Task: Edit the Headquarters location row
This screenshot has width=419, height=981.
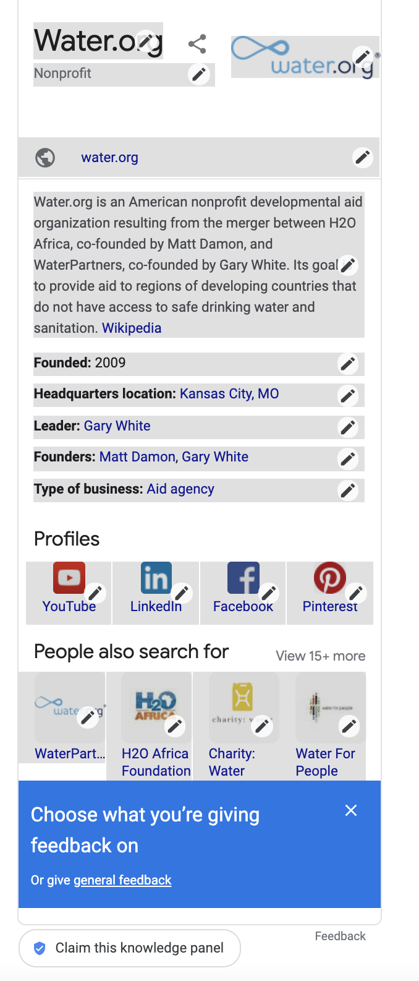Action: pyautogui.click(x=348, y=395)
